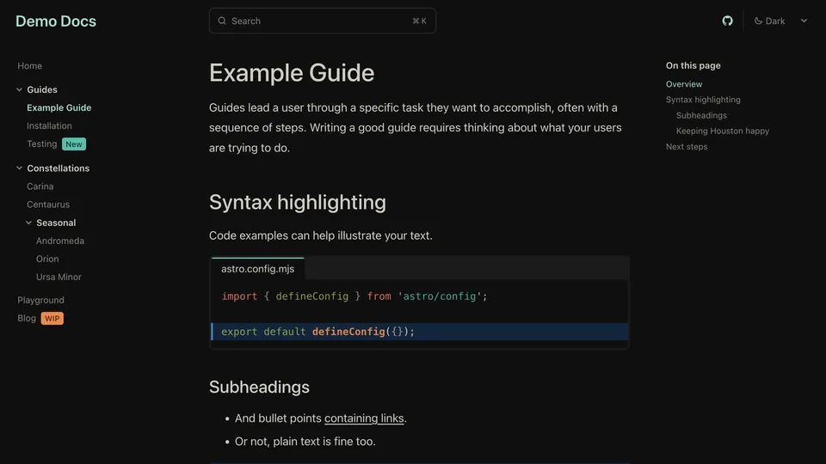This screenshot has height=464, width=826.
Task: Select Home in the sidebar
Action: coord(29,65)
